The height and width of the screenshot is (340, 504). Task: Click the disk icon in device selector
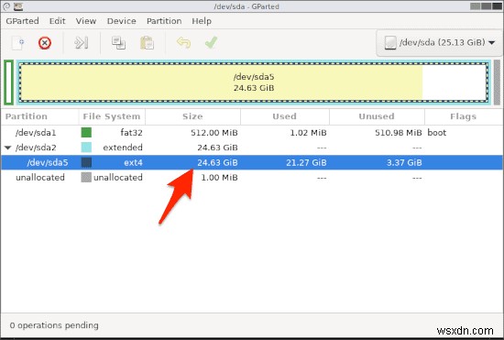point(390,42)
